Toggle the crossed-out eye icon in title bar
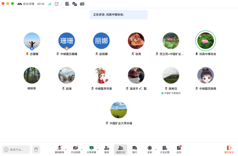Screen dimensions: 238x156 pyautogui.click(x=82, y=4)
